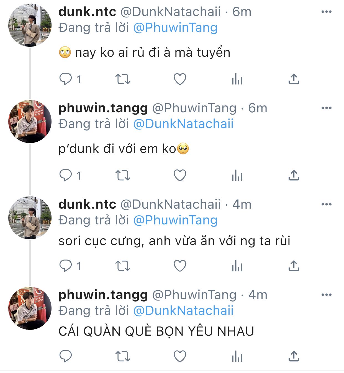Viewport: 344px width, 373px height.
Task: Open phuwin.tangg display name on 6m tweet
Action: coord(103,108)
